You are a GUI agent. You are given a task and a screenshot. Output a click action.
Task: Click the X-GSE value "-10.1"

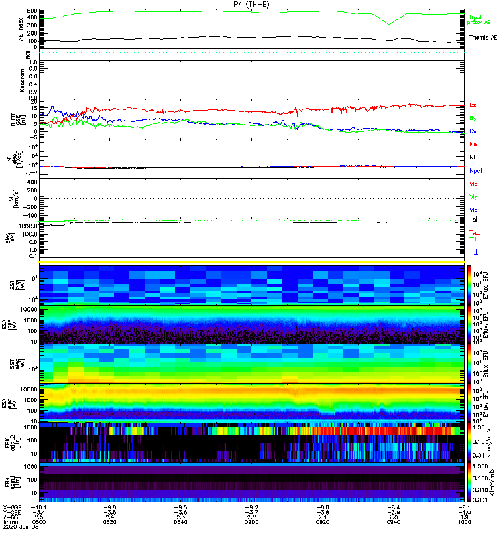(x=39, y=507)
